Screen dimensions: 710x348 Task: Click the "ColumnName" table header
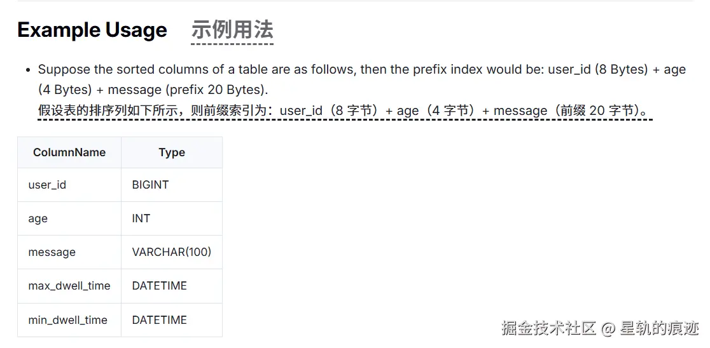point(69,152)
